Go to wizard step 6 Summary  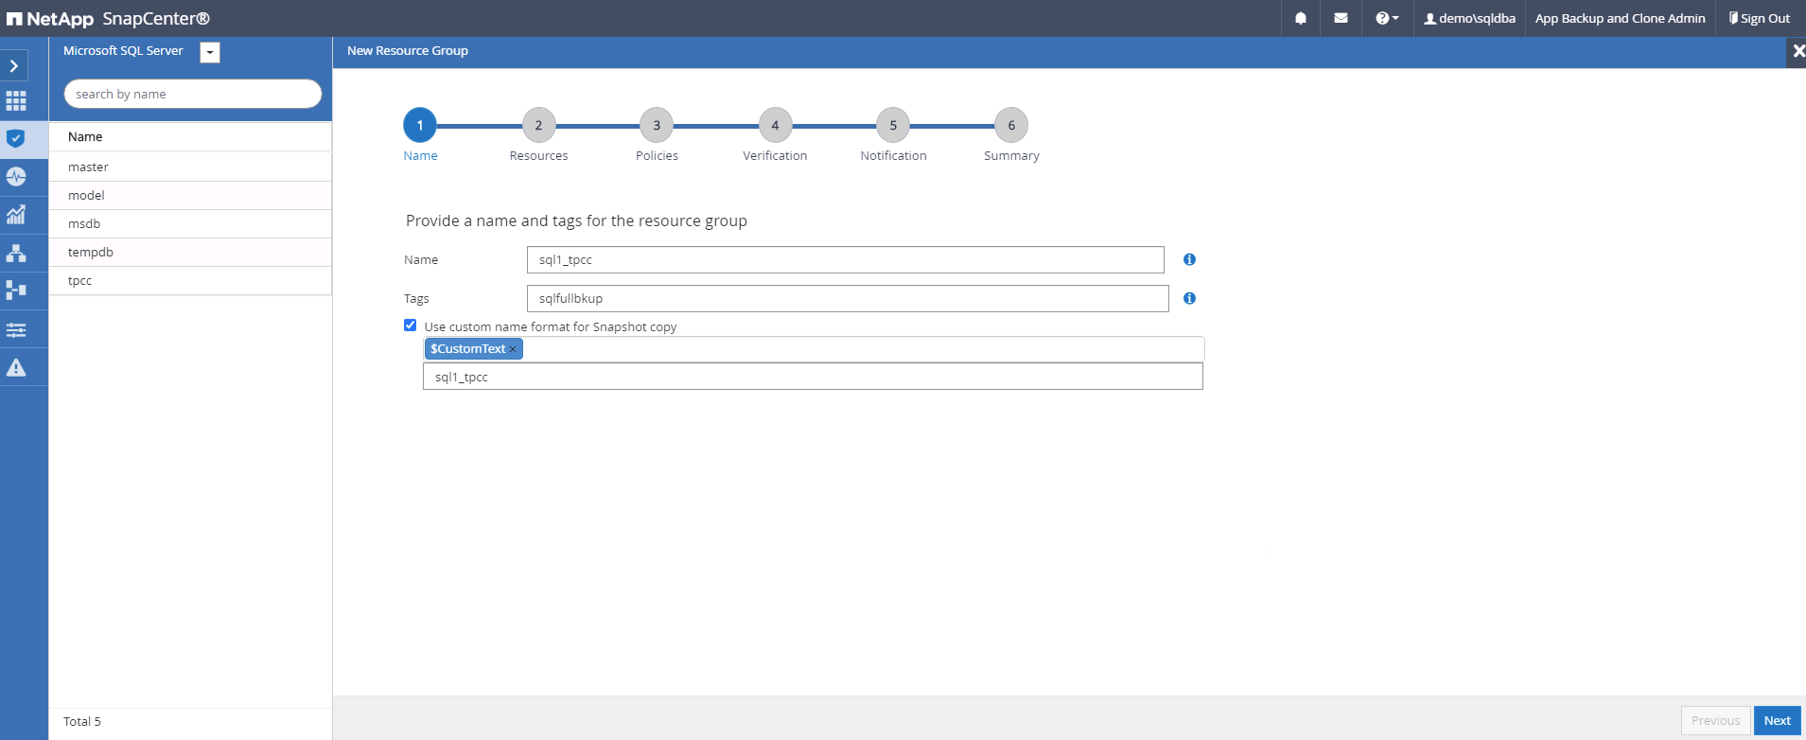(1011, 125)
